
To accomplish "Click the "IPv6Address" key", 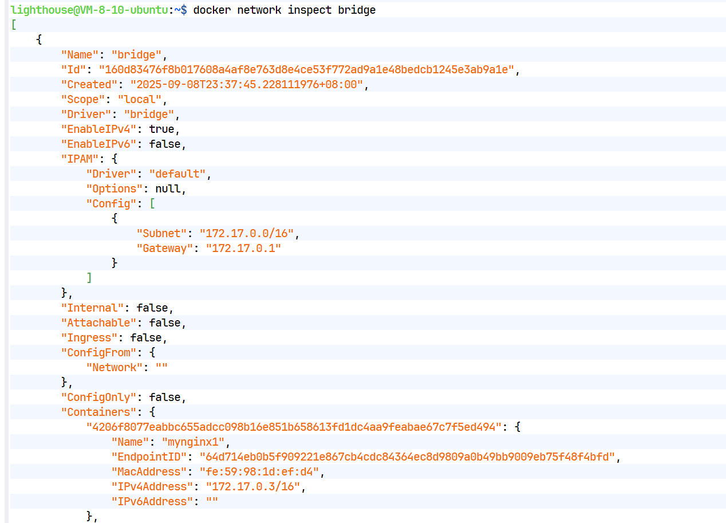I will point(152,501).
